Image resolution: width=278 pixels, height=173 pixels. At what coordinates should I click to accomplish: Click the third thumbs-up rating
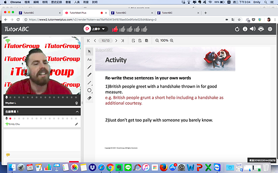click(130, 29)
